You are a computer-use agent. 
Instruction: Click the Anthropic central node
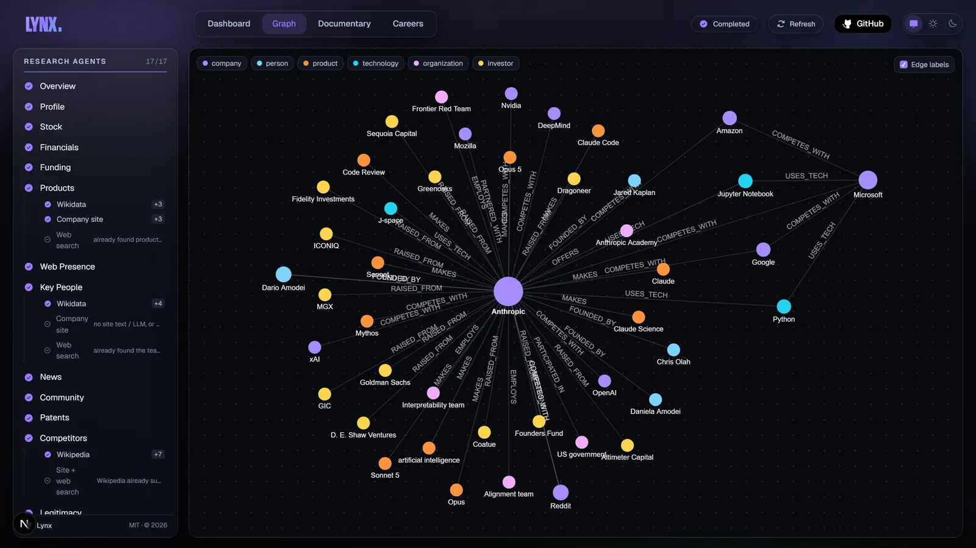tap(508, 291)
